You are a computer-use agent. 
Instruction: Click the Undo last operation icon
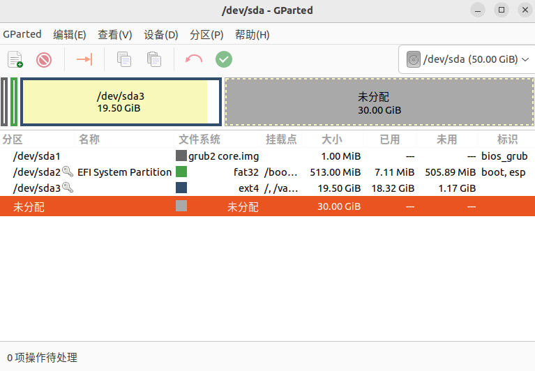coord(193,59)
